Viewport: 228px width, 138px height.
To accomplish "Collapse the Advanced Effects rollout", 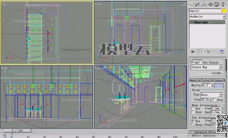I will 207,132.
